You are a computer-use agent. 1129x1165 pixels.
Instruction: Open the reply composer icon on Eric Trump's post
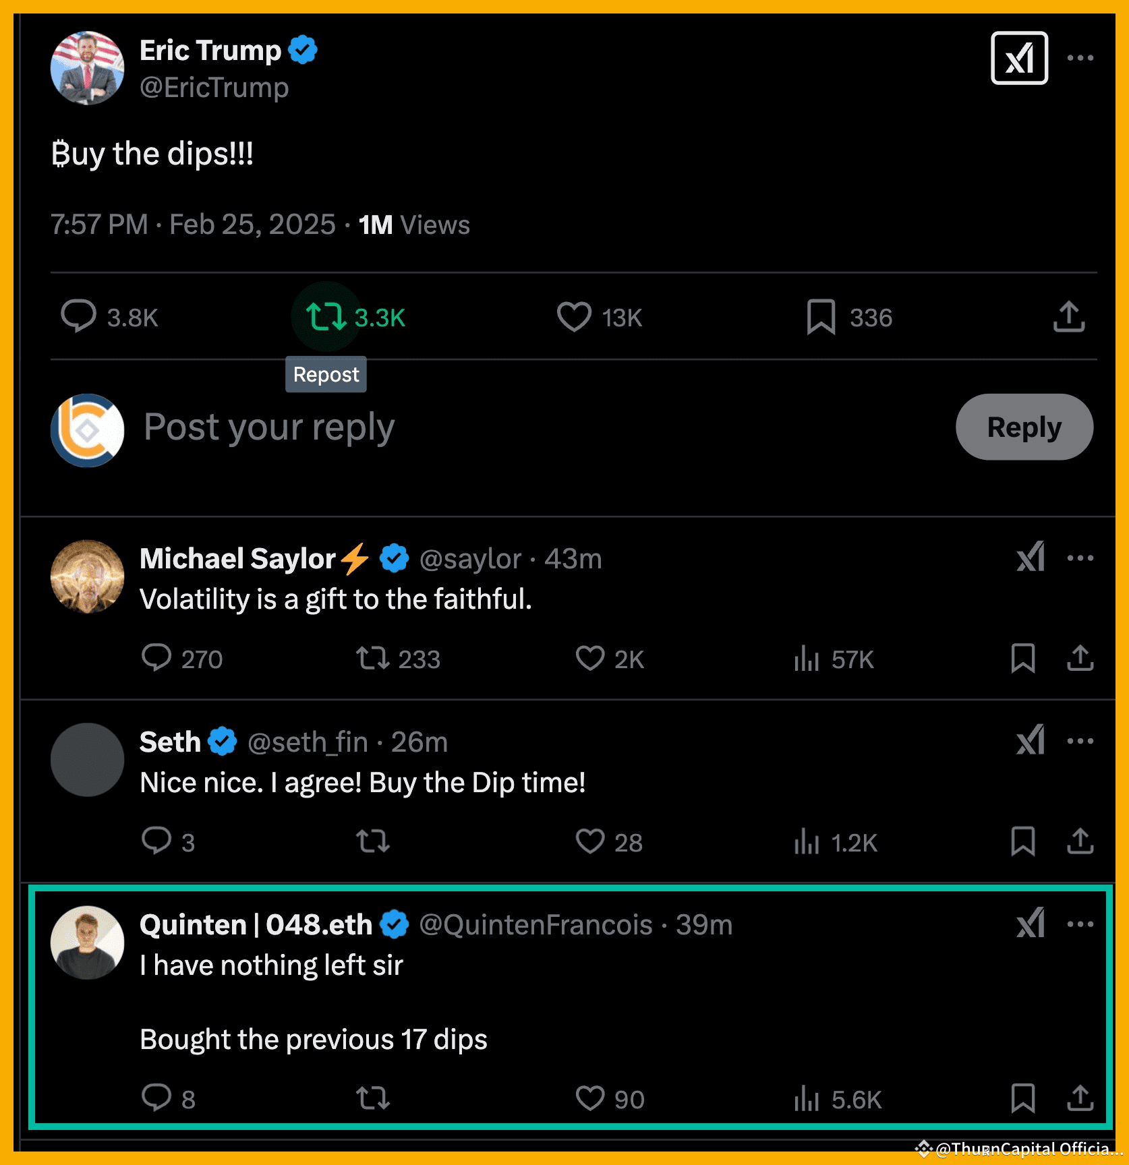[x=80, y=316]
